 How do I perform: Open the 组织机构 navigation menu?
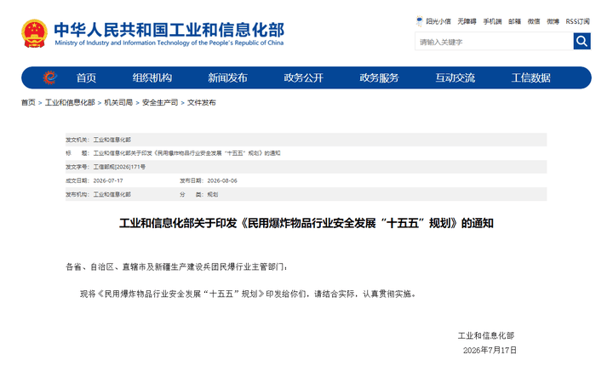[152, 77]
